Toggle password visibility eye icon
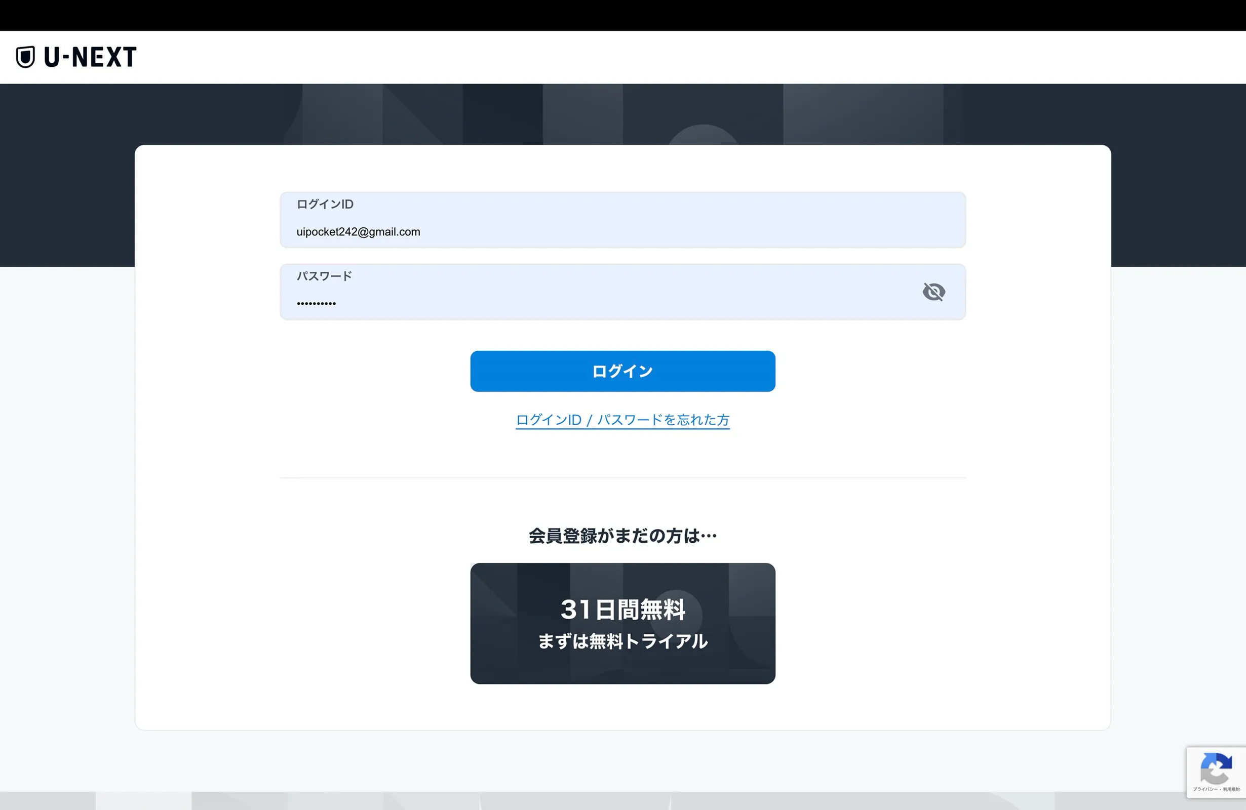The width and height of the screenshot is (1246, 810). coord(933,292)
